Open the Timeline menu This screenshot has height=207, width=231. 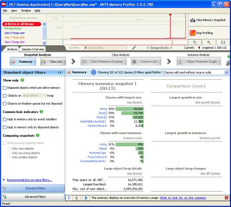pos(26,11)
